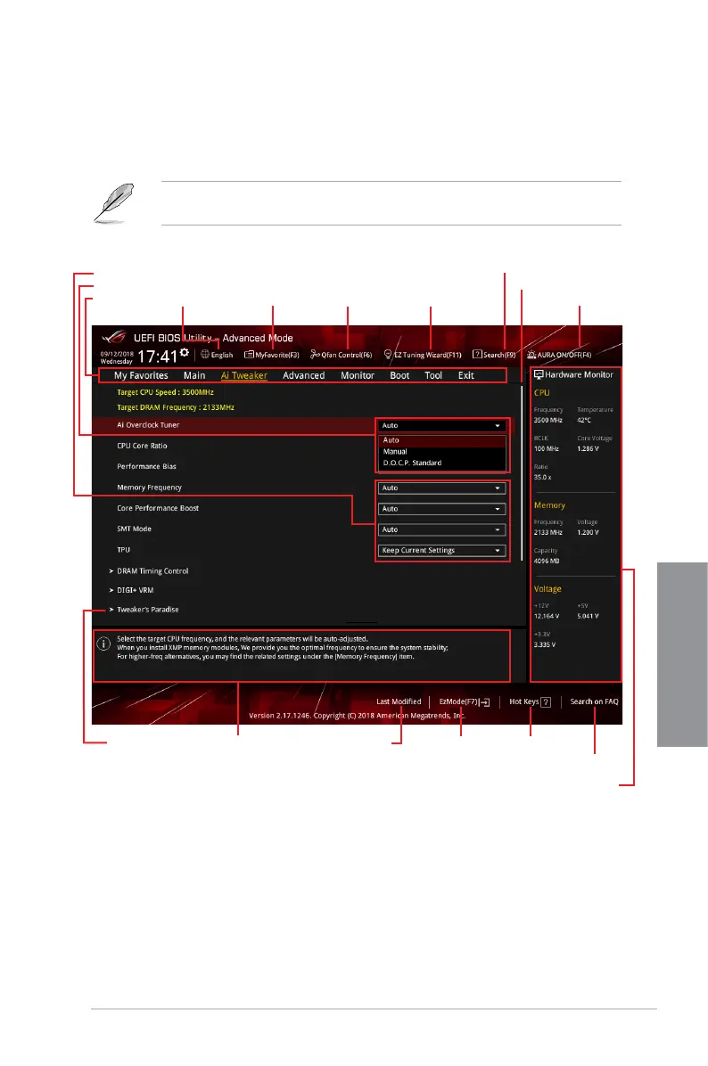Image resolution: width=708 pixels, height=1066 pixels.
Task: Click the 4096 MB memory capacity value
Action: tap(546, 561)
